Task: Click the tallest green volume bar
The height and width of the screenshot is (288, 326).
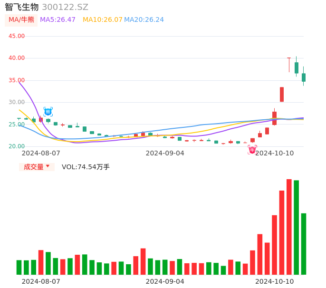Action: pyautogui.click(x=296, y=228)
